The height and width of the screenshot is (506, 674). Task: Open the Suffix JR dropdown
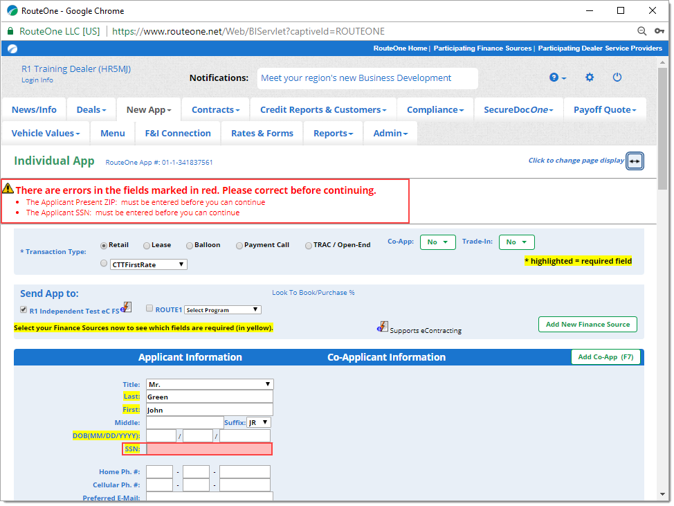tap(259, 423)
